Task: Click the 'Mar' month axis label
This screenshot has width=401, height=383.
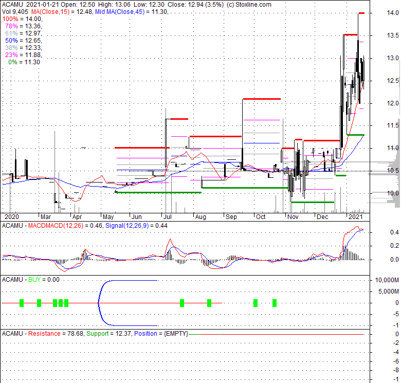Action: click(46, 217)
